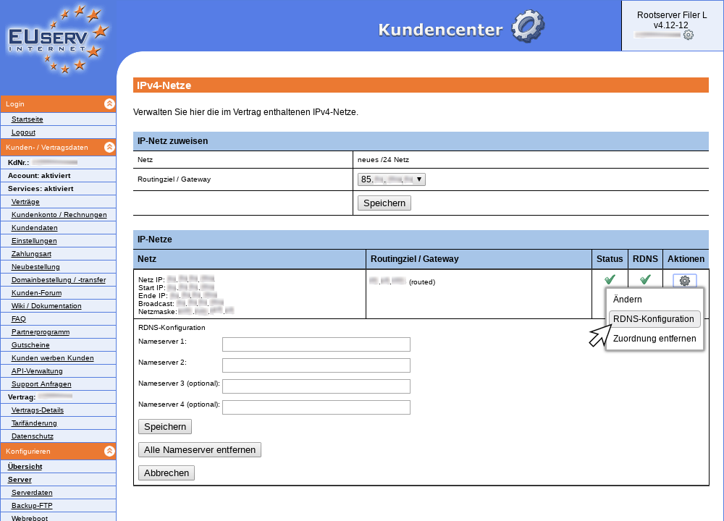Open Wiki / Dokumentation

pyautogui.click(x=46, y=306)
